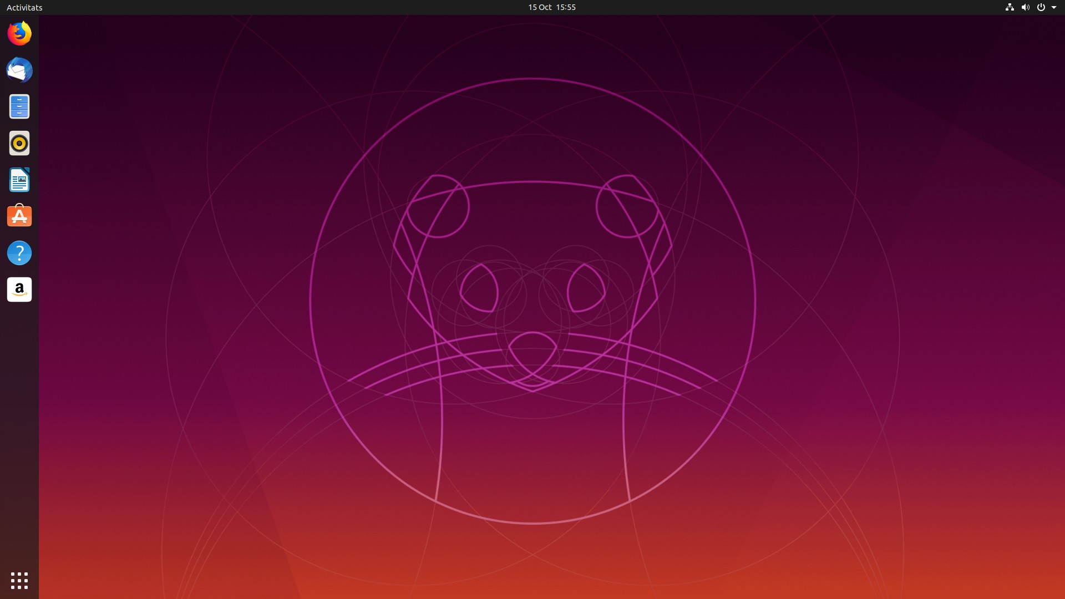Image resolution: width=1065 pixels, height=599 pixels.
Task: Open the Help icon
Action: (19, 253)
